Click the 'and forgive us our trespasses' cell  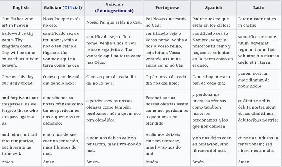tap(20, 109)
